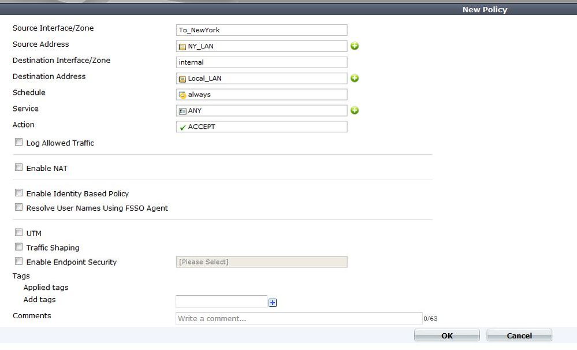Check Enable Endpoint Security option
The image size is (577, 350).
[x=19, y=262]
